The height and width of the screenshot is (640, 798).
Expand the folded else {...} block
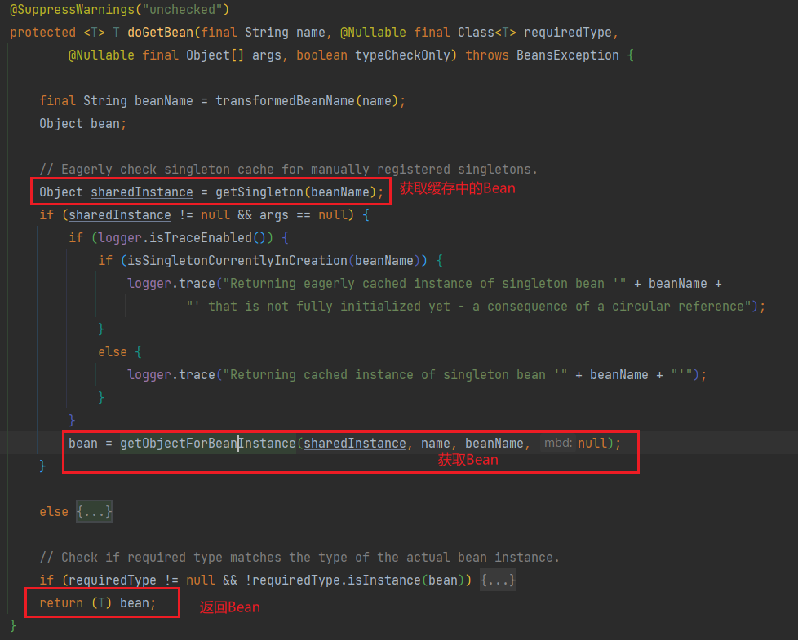click(94, 512)
